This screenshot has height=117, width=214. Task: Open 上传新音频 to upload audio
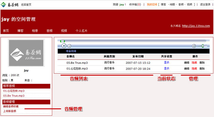10,111
